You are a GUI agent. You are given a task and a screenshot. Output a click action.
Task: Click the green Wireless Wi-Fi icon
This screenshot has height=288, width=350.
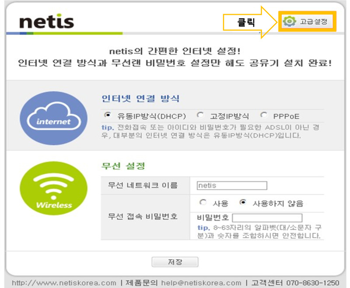[x=53, y=188]
